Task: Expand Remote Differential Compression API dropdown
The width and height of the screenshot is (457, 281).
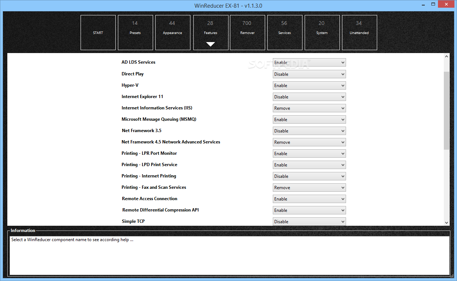Action: (x=309, y=210)
